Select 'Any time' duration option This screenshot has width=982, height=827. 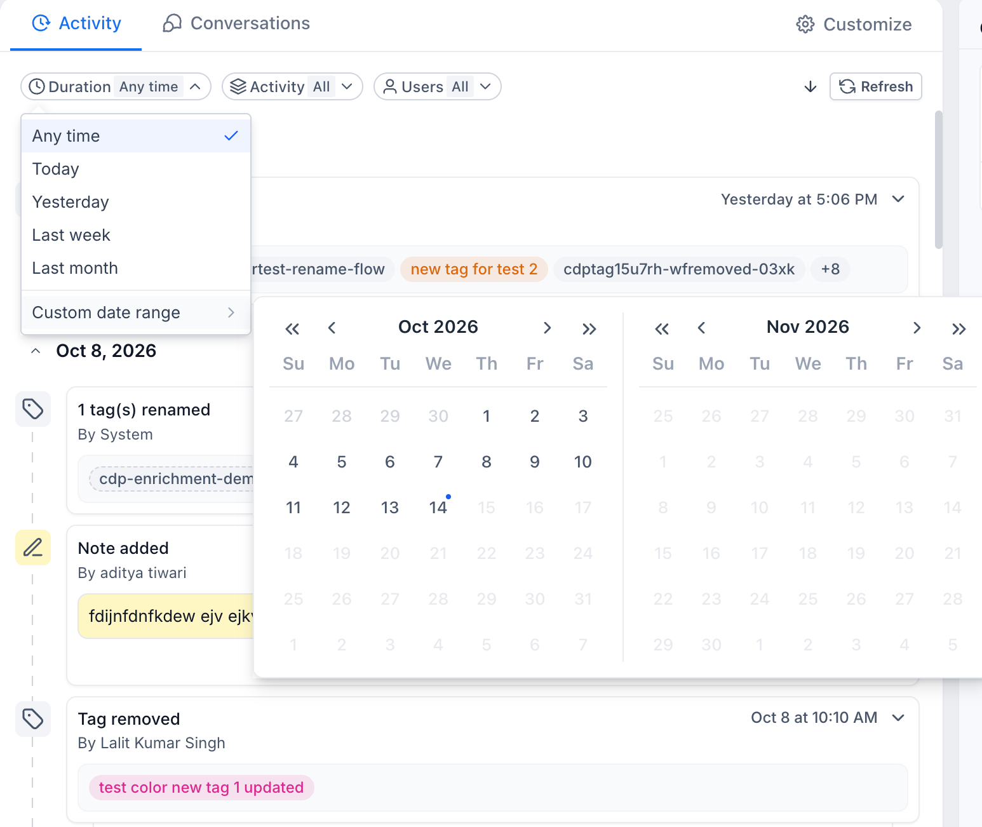tap(136, 136)
